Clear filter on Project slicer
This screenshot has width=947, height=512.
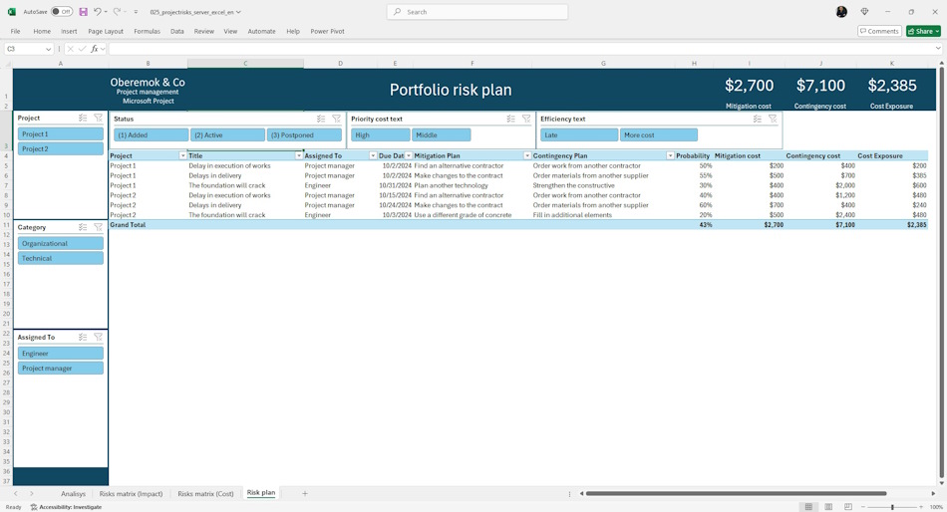(x=98, y=118)
